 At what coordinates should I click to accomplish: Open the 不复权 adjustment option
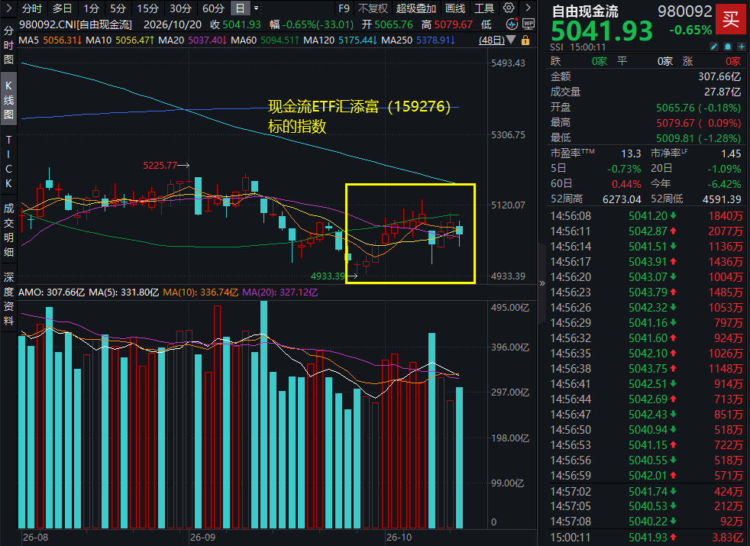[373, 8]
